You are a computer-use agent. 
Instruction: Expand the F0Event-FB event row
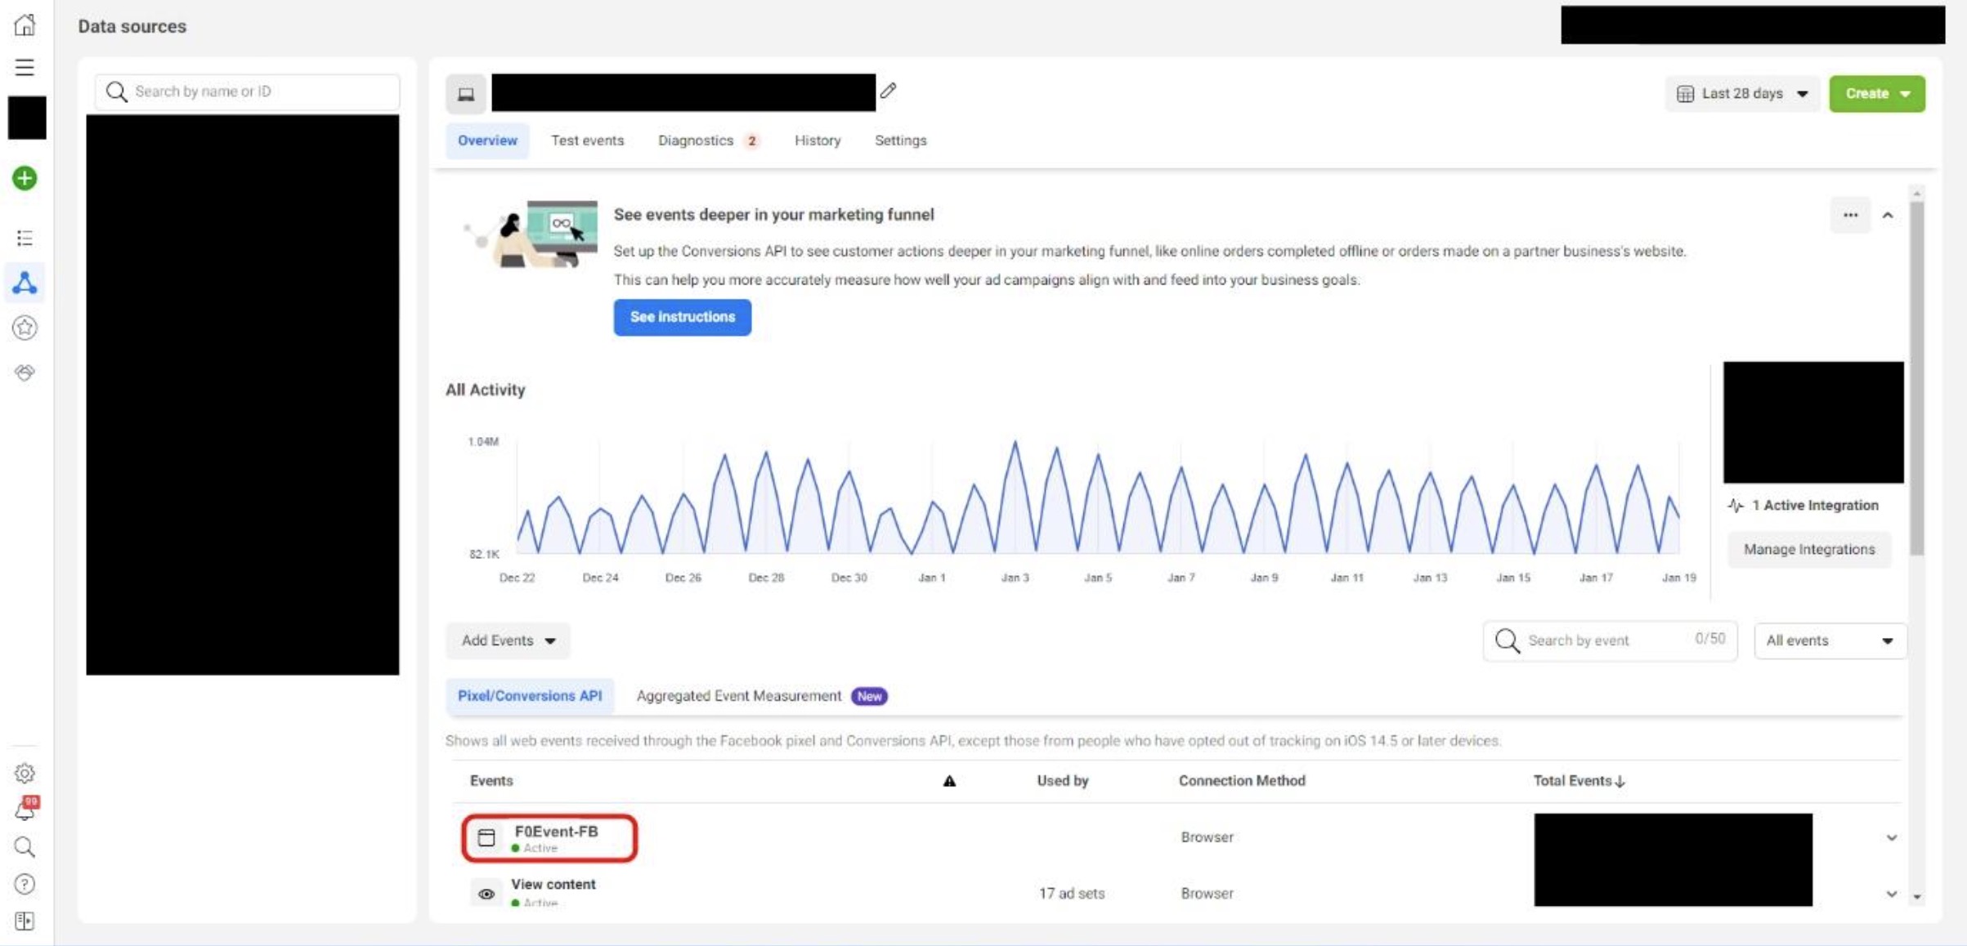pyautogui.click(x=1892, y=837)
